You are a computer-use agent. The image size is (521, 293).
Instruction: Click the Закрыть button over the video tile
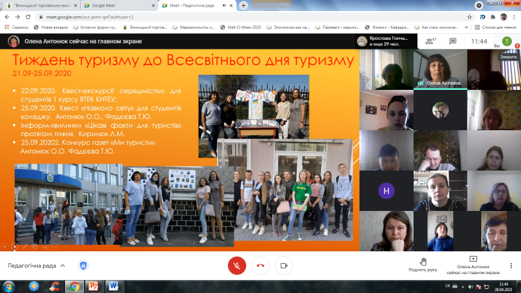[508, 57]
